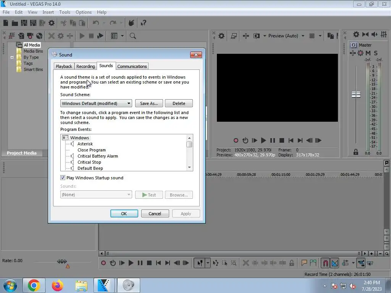This screenshot has height=293, width=391.
Task: Open the Options menu
Action: coord(84,12)
